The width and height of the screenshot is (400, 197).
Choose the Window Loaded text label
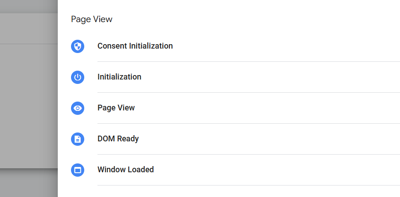[x=126, y=170]
